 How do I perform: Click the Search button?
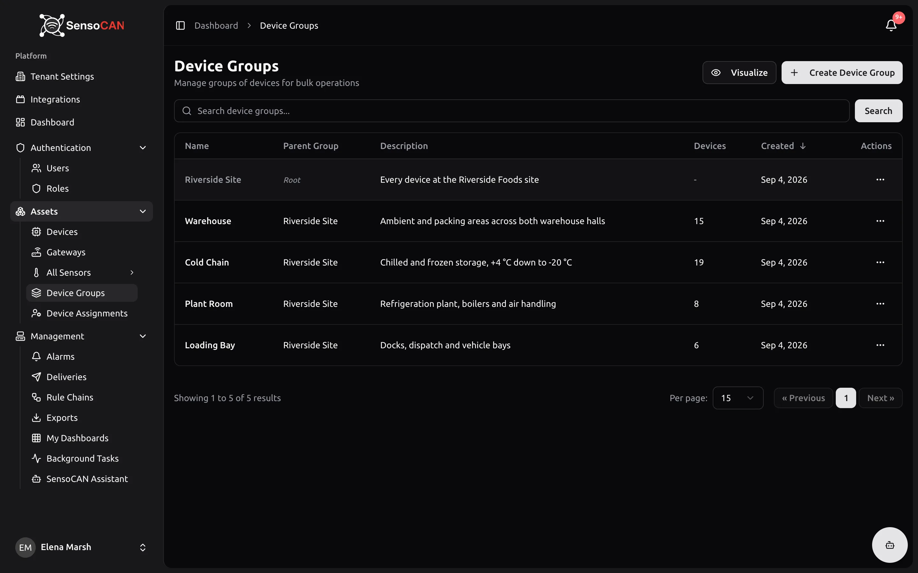(878, 111)
